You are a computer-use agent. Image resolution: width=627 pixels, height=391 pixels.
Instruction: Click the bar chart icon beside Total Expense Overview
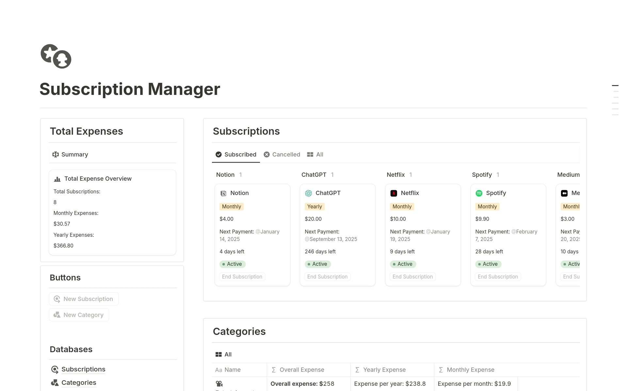57,179
